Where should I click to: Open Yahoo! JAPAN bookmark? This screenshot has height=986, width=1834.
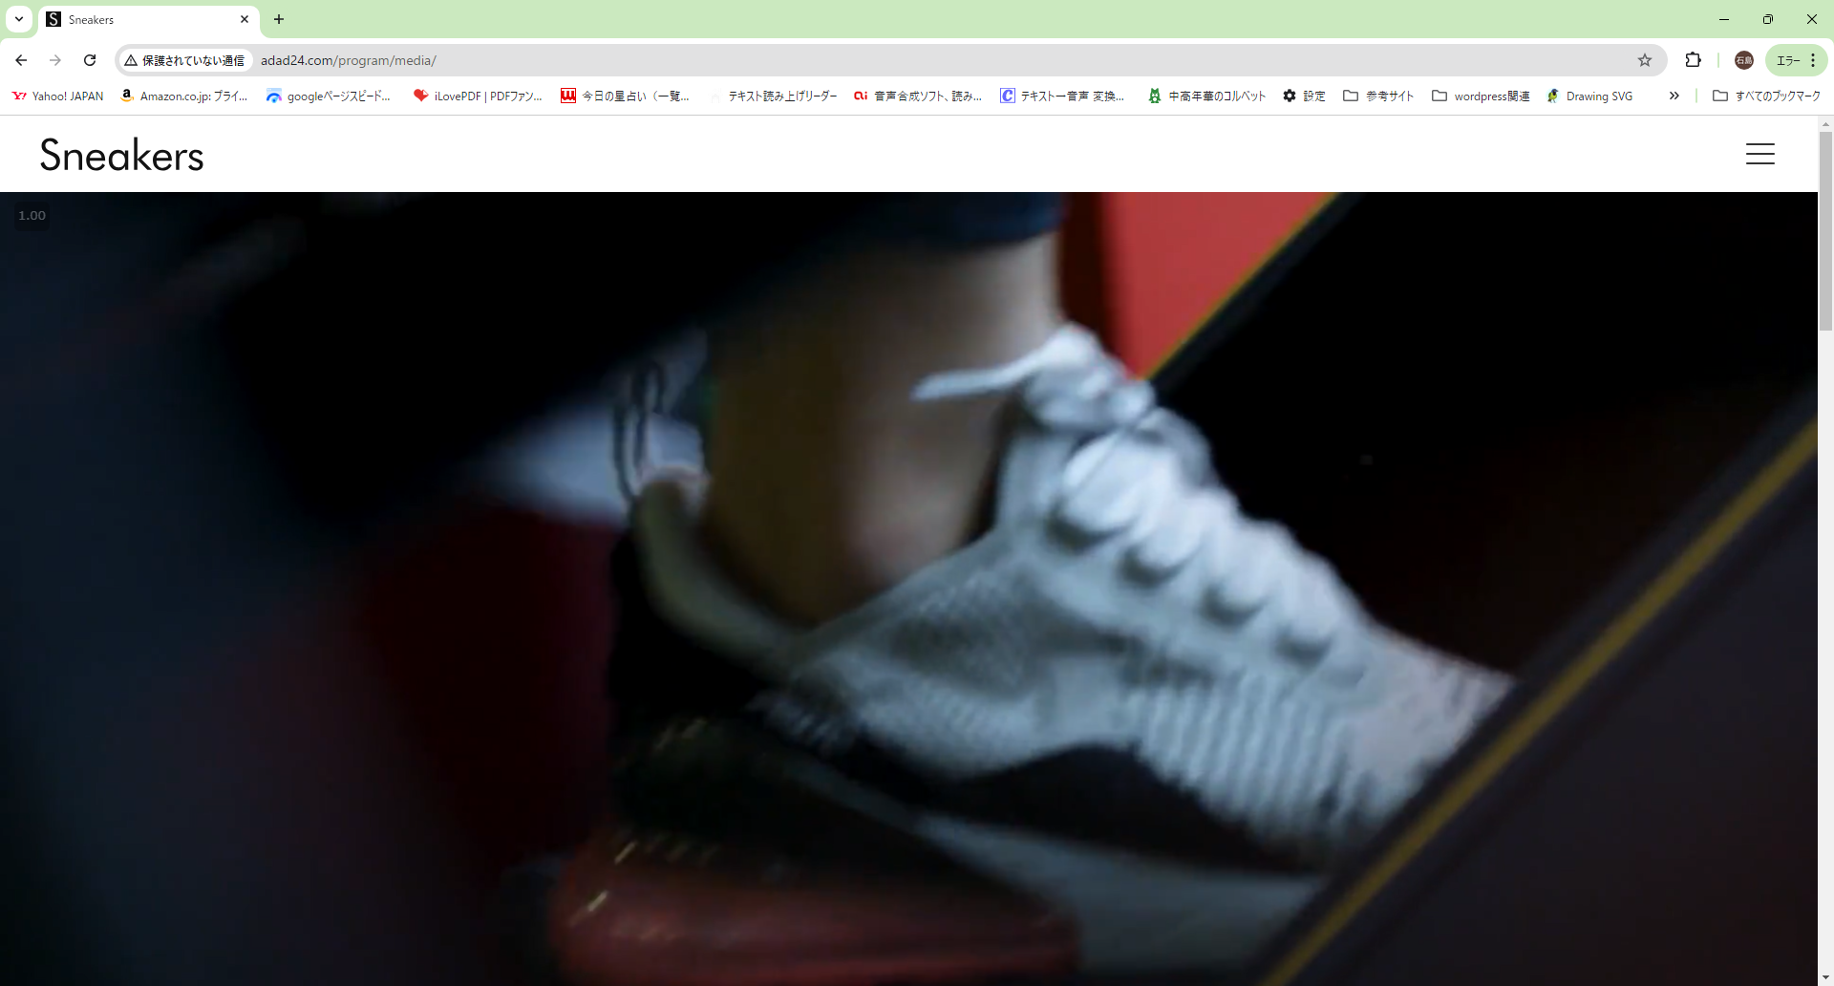tap(58, 96)
